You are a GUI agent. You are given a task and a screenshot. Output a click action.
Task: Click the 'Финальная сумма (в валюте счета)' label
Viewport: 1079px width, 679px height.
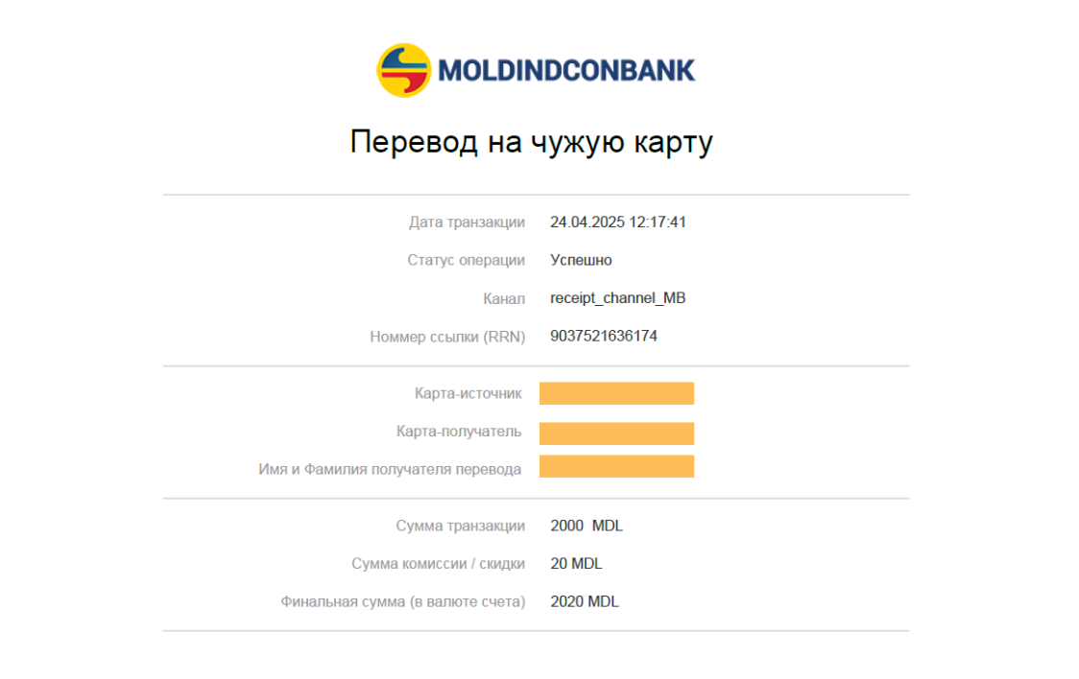pos(402,602)
